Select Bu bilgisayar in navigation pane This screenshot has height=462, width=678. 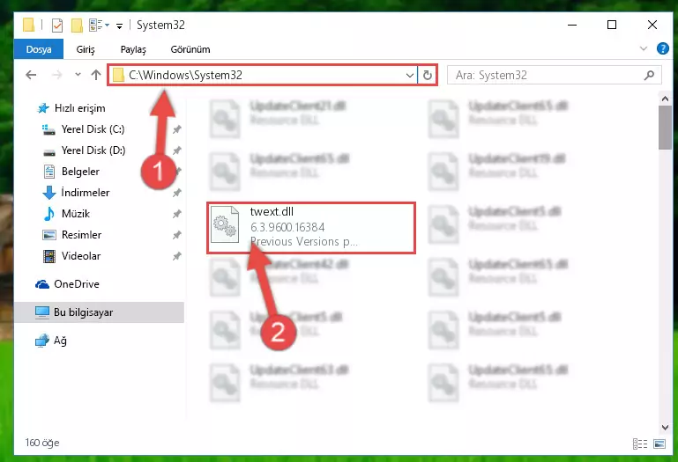tap(99, 312)
